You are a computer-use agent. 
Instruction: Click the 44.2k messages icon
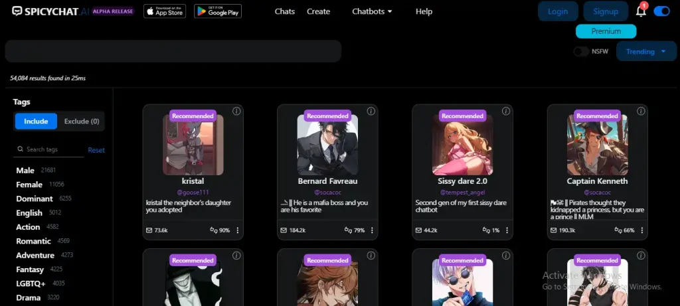coord(418,230)
